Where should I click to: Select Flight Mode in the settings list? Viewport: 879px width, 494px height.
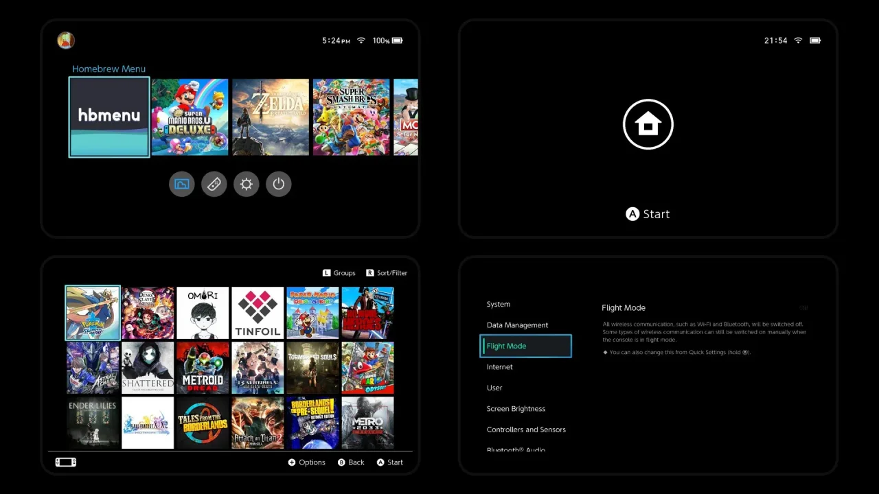click(x=525, y=346)
